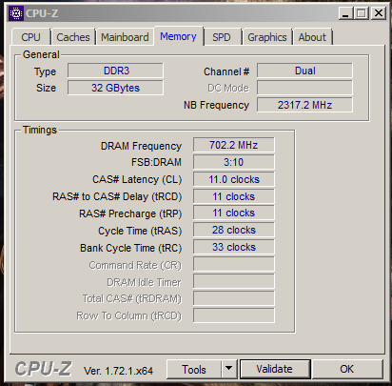Click the DRAM Frequency value field

pyautogui.click(x=234, y=145)
